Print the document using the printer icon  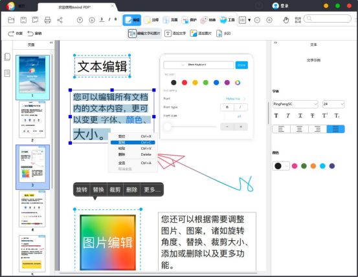(47, 20)
